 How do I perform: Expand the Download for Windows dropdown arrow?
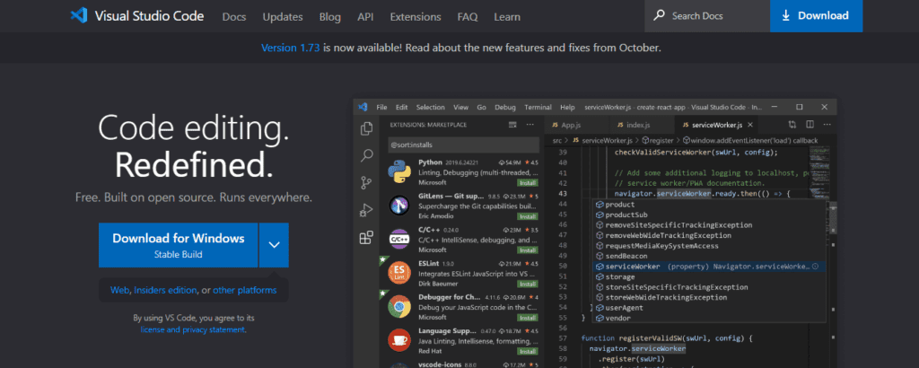point(275,245)
